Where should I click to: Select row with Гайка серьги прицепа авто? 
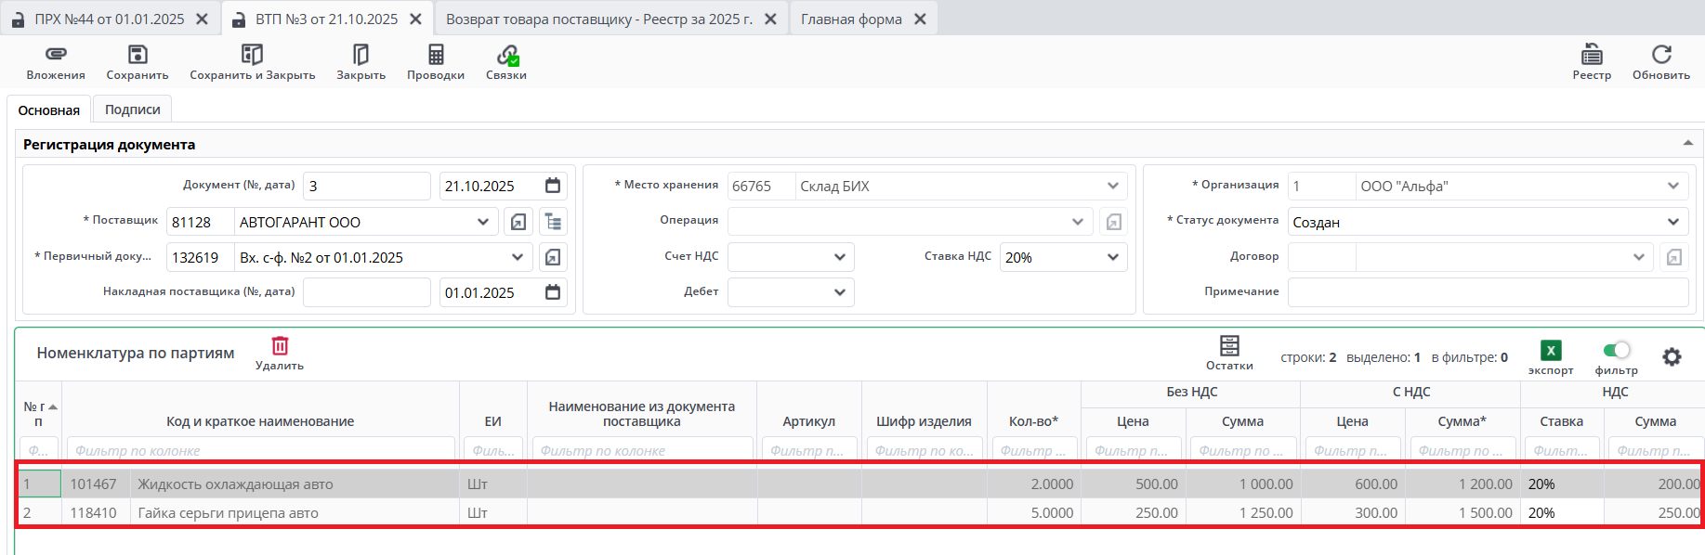pos(228,512)
